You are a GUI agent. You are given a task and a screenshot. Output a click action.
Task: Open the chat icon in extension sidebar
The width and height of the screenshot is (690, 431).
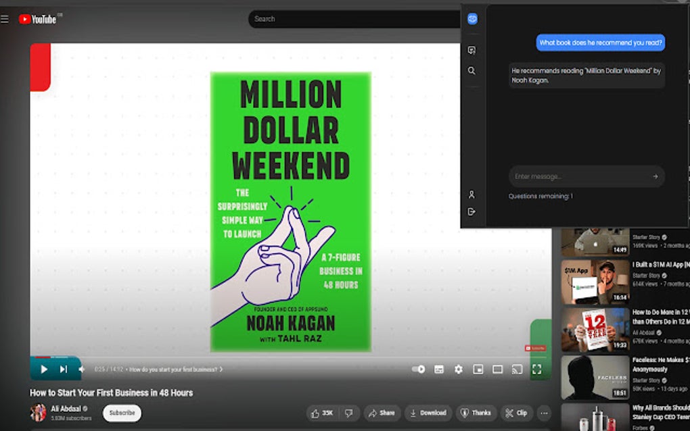[471, 50]
